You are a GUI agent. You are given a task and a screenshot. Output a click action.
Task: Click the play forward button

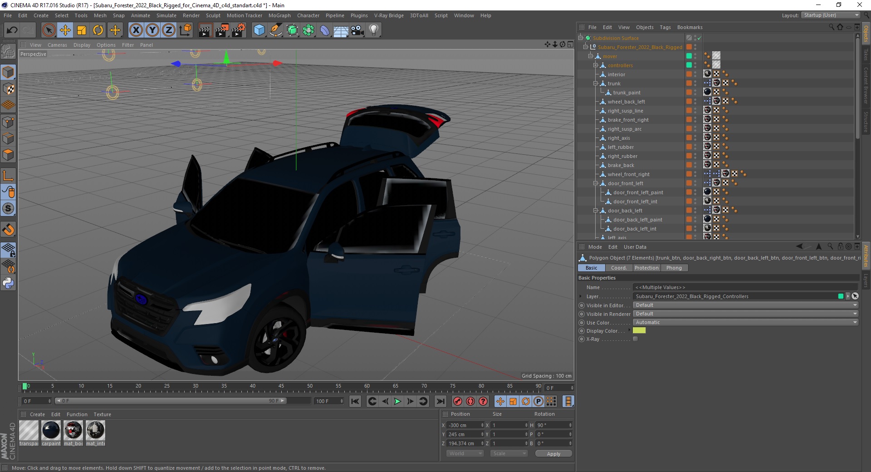coord(397,401)
